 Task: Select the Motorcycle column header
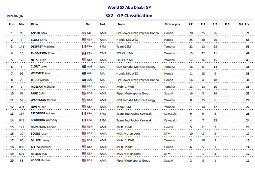click(x=172, y=24)
